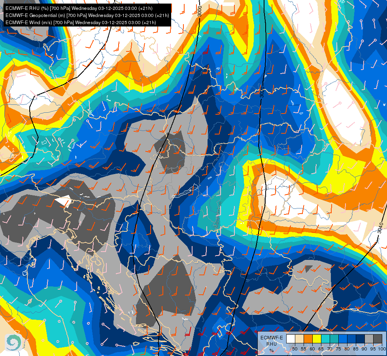
Task: Click the legend value 60
Action: click(x=312, y=349)
